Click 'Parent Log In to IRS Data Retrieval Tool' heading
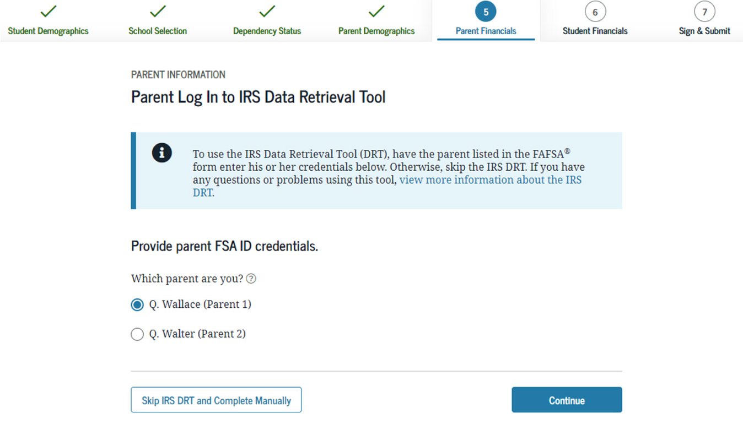The image size is (743, 430). (259, 97)
